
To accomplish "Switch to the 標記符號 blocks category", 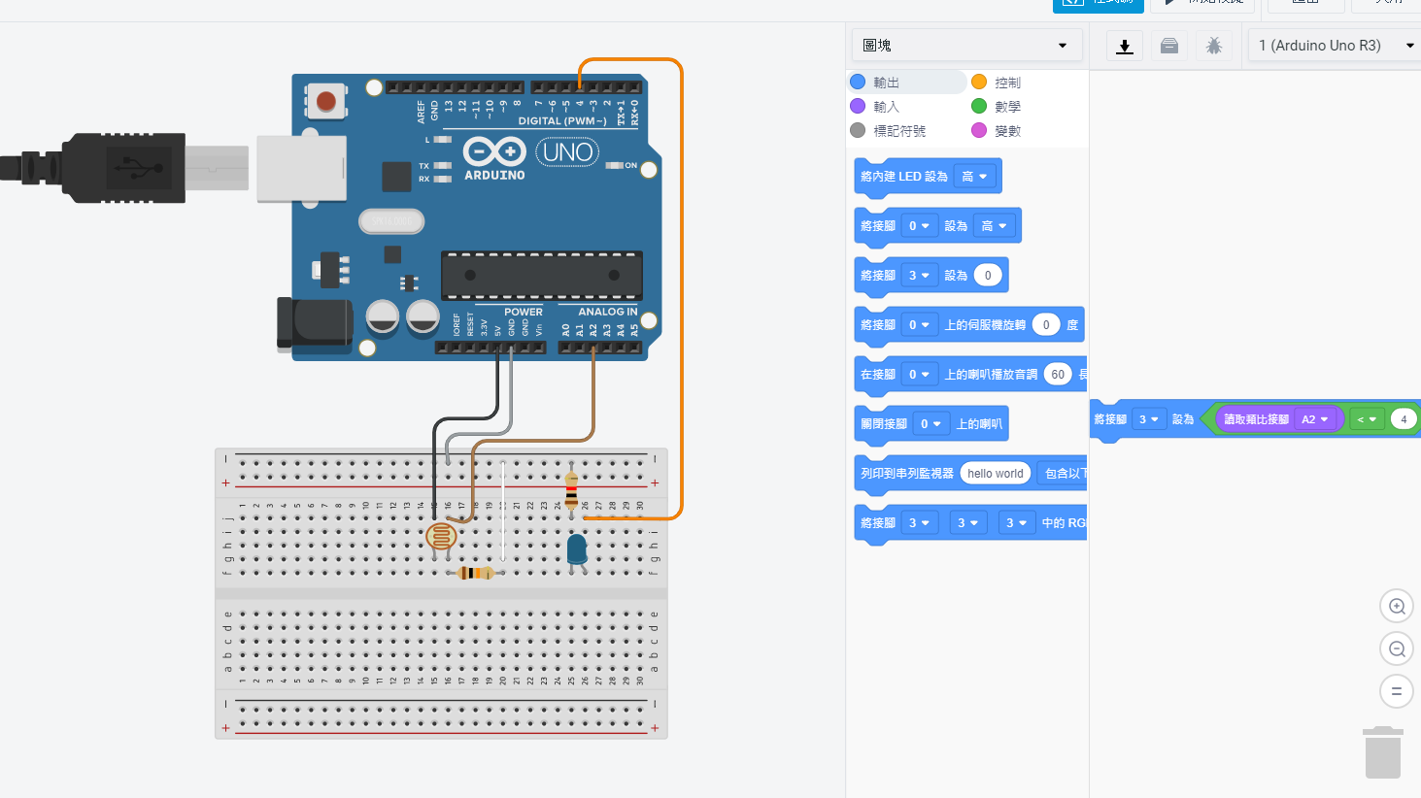I will coord(898,131).
